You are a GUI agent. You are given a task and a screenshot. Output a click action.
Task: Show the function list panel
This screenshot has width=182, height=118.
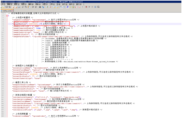point(76,7)
